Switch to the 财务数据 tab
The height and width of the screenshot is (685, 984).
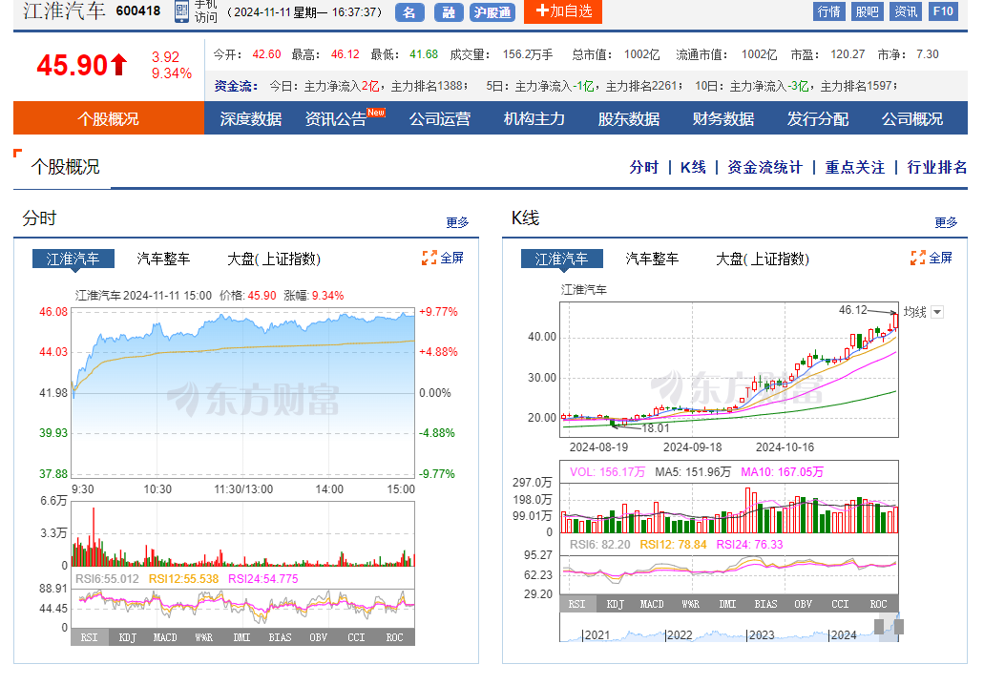pyautogui.click(x=722, y=118)
